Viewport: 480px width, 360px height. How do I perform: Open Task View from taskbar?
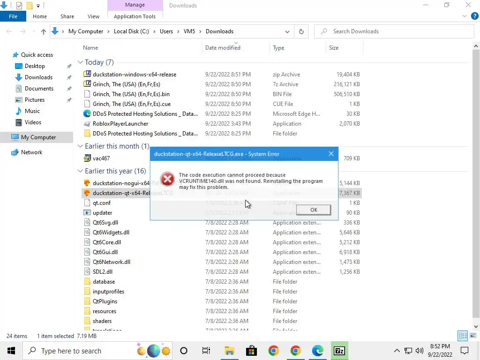pyautogui.click(x=206, y=351)
